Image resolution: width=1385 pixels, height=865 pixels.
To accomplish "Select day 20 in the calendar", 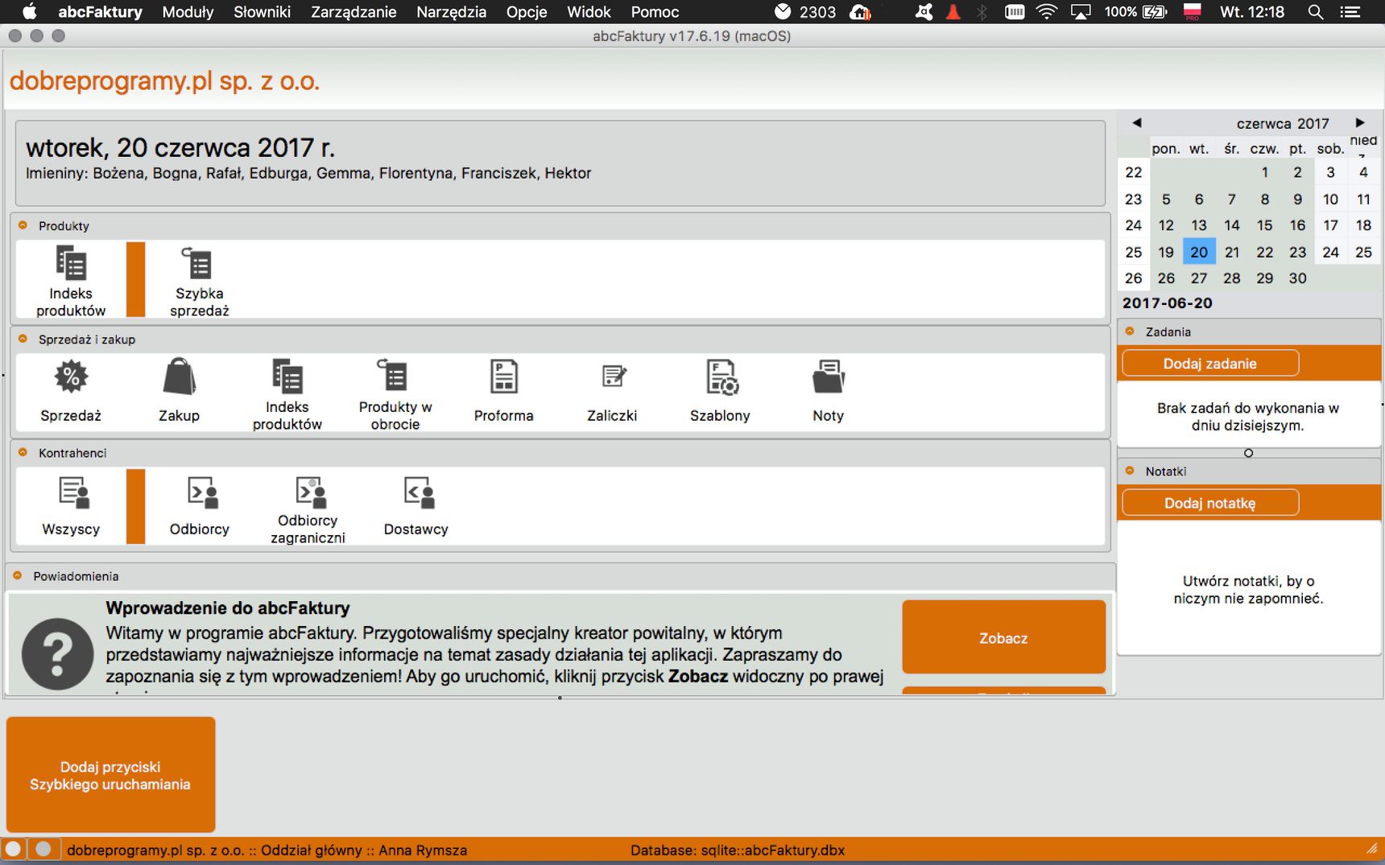I will 1199,252.
